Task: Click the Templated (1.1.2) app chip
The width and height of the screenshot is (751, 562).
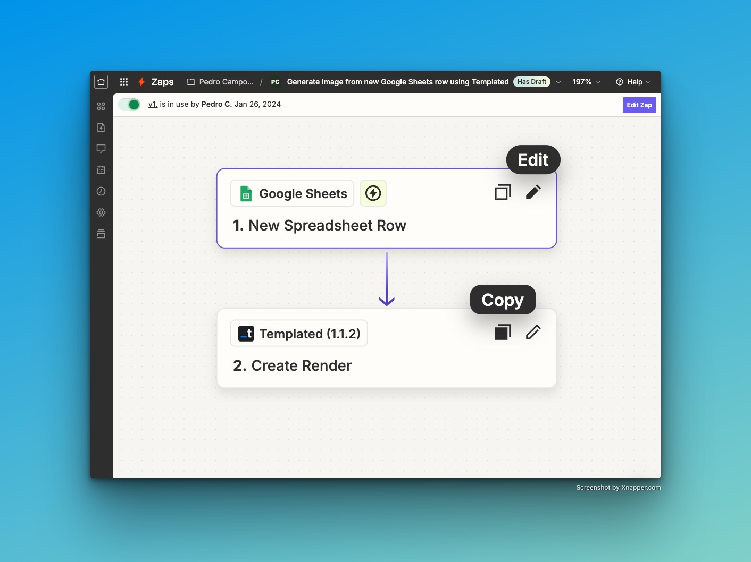Action: point(299,334)
